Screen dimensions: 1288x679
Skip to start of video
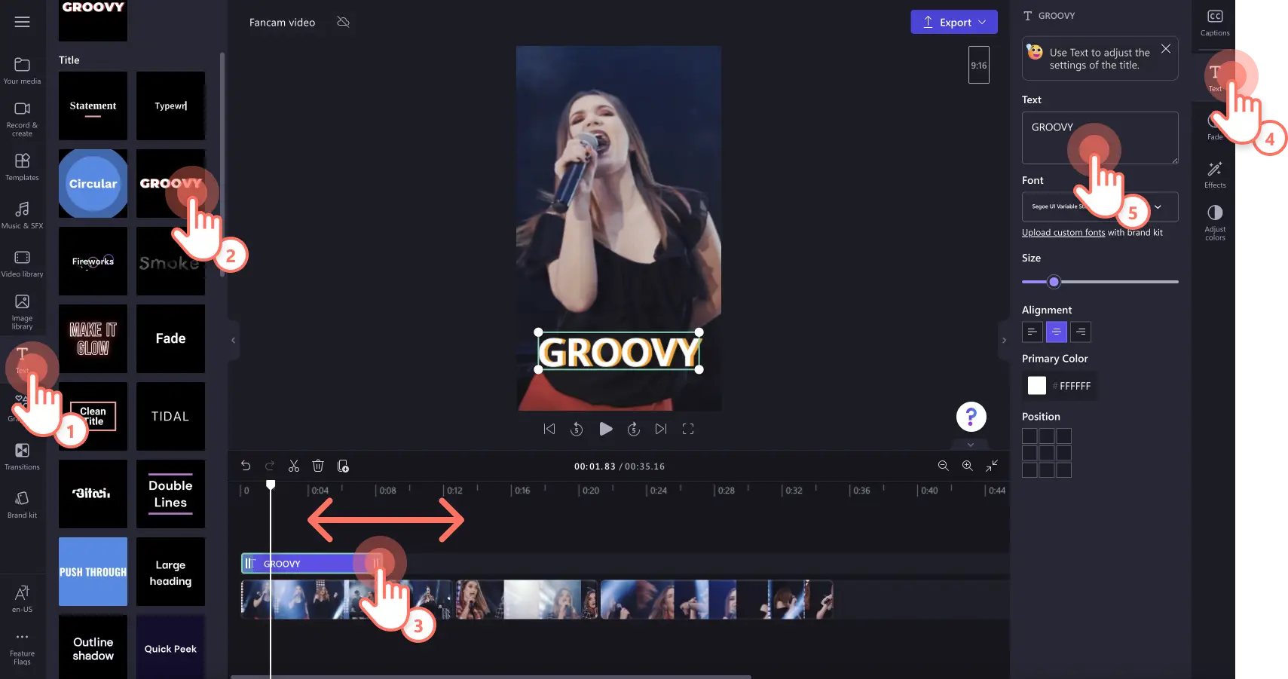549,429
